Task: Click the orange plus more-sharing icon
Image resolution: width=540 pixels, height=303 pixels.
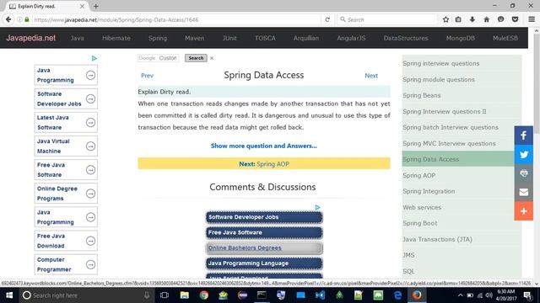Action: coord(523,211)
